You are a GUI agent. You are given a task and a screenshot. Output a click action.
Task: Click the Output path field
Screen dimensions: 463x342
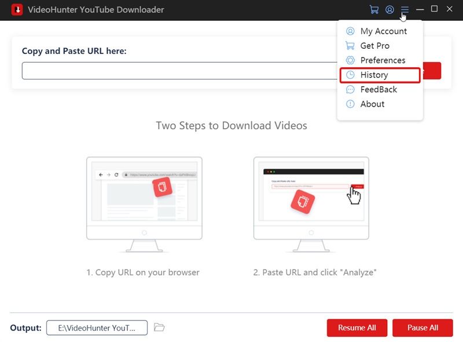click(x=97, y=328)
